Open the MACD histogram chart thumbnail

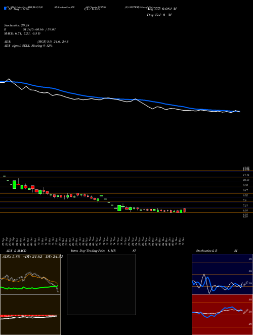coord(30,315)
